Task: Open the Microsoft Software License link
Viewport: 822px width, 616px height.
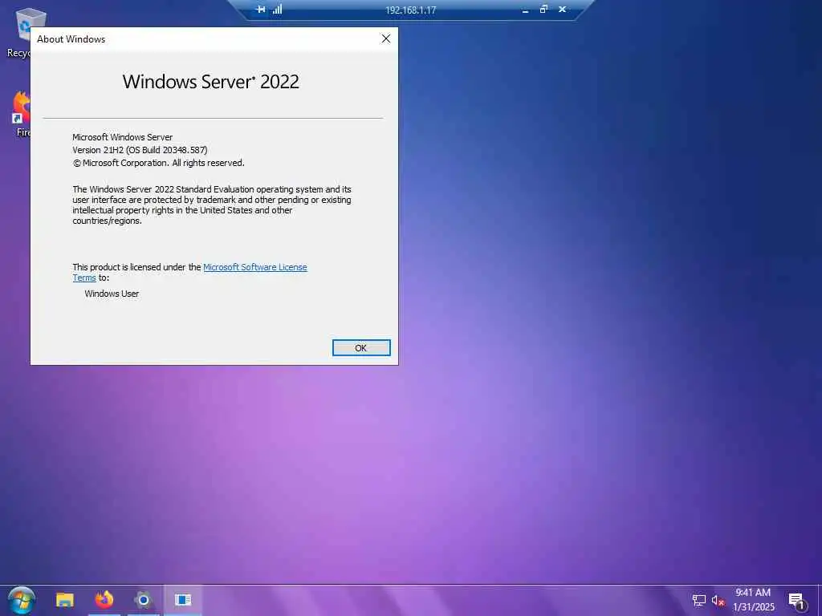Action: pyautogui.click(x=254, y=267)
